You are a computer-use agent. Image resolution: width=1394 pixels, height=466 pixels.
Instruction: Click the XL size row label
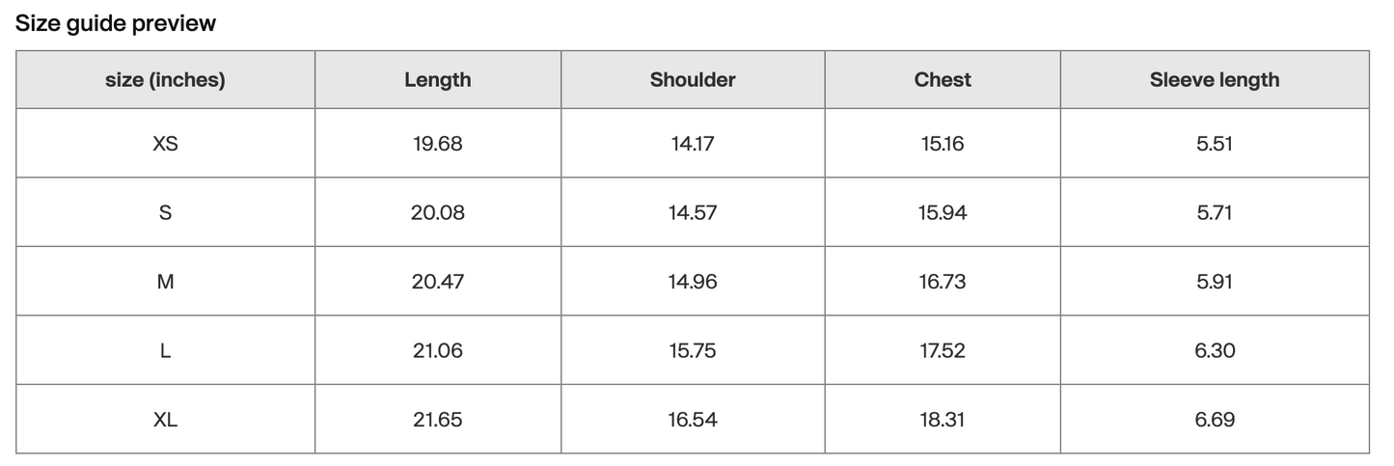point(165,420)
